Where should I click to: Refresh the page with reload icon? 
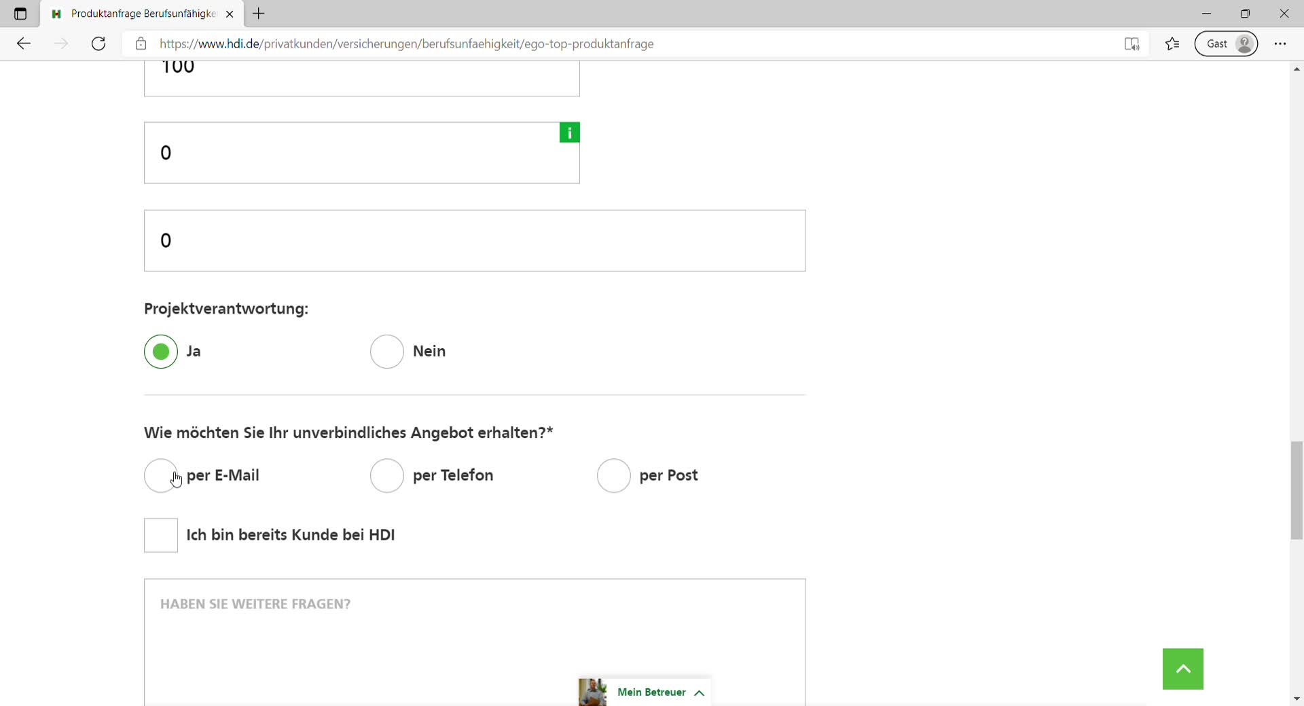point(98,44)
